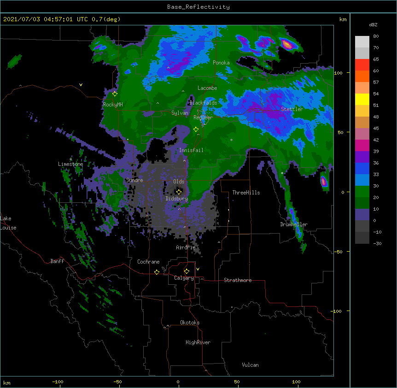Click the ThreeHills label
Viewport: 397px width, 388px height.
[x=246, y=193]
